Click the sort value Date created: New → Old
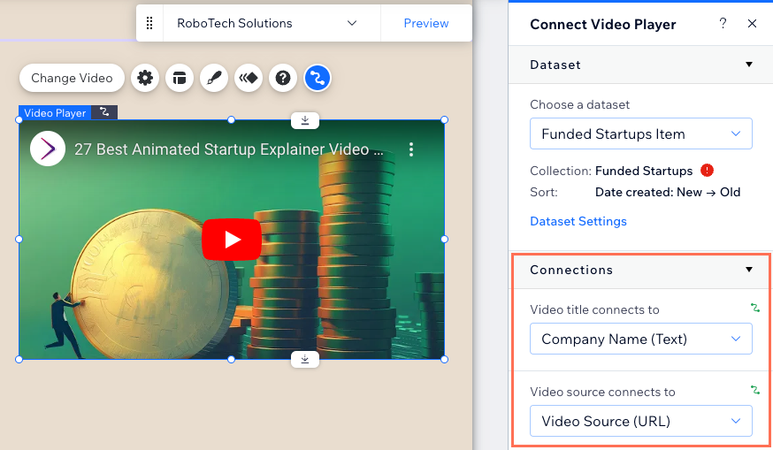This screenshot has width=773, height=450. [668, 192]
